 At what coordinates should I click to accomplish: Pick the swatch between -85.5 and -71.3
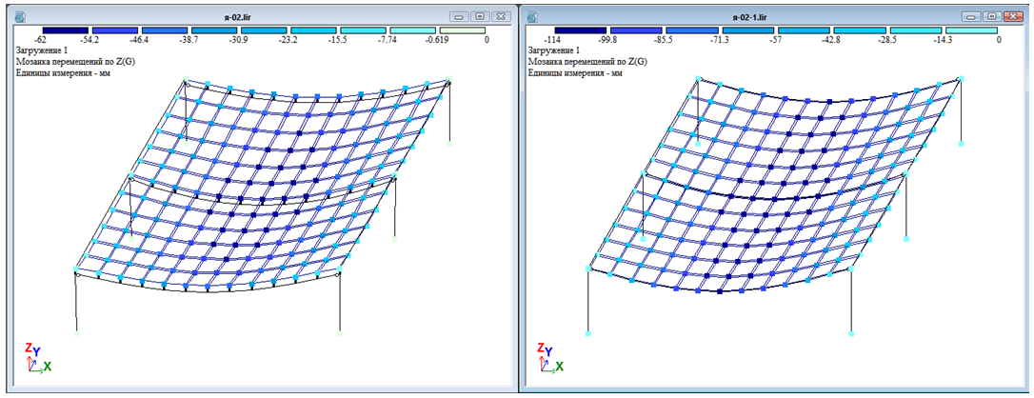click(692, 30)
